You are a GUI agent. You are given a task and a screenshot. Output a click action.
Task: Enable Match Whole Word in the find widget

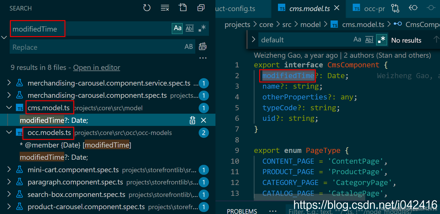click(x=369, y=40)
